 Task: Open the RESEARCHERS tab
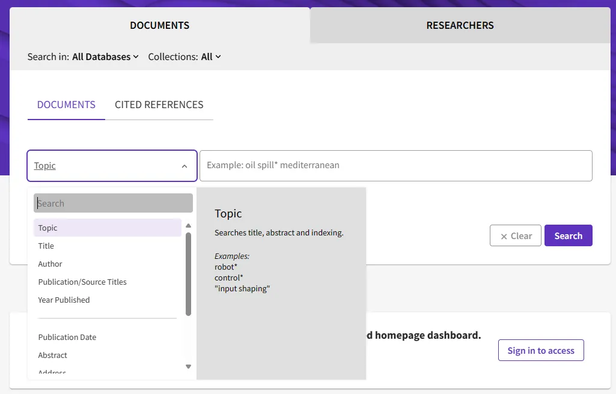pyautogui.click(x=460, y=25)
